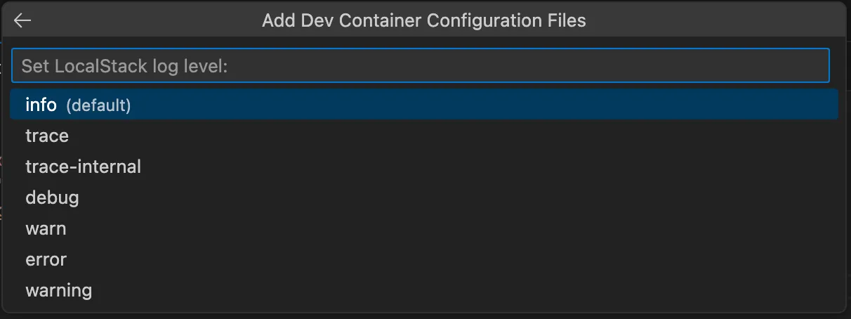Image resolution: width=851 pixels, height=319 pixels.
Task: Choose the trace log level
Action: point(47,136)
